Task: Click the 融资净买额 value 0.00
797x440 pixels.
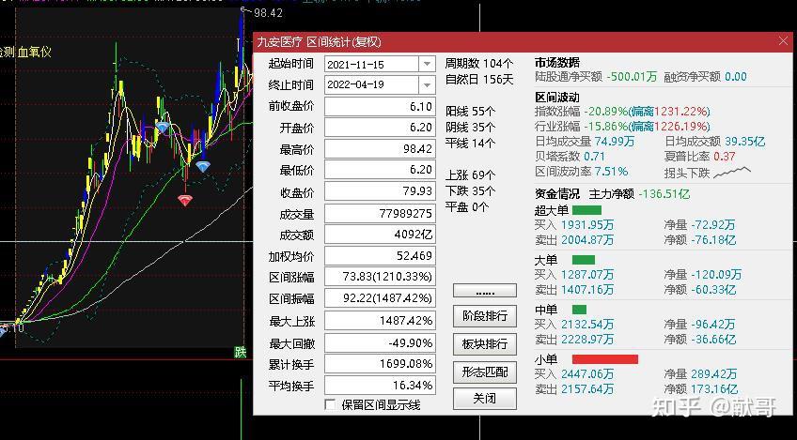Action: click(x=736, y=77)
